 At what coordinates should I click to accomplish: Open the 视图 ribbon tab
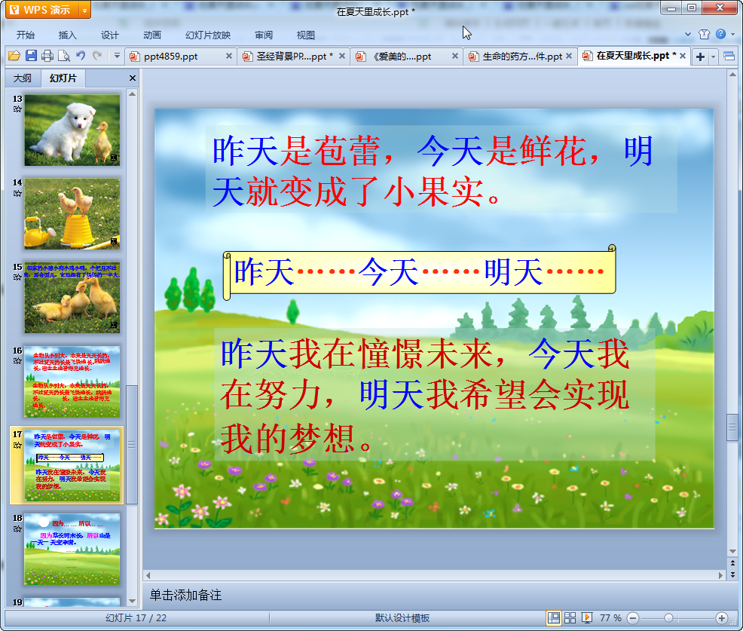[x=306, y=35]
